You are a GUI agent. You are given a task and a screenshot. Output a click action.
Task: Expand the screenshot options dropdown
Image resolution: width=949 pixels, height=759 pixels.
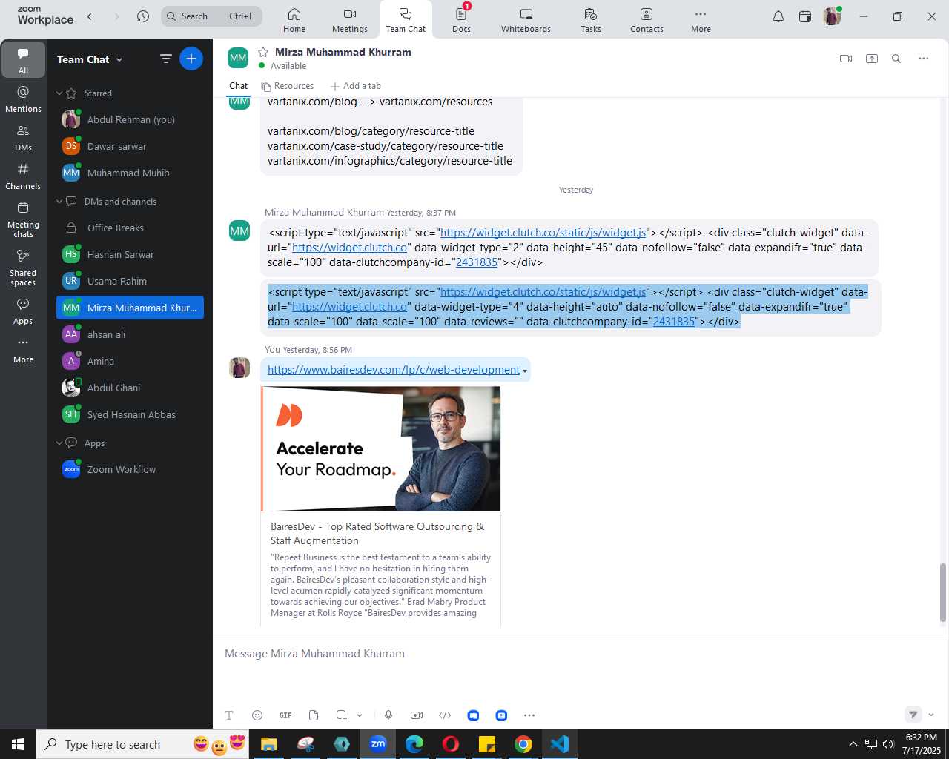[x=360, y=715]
